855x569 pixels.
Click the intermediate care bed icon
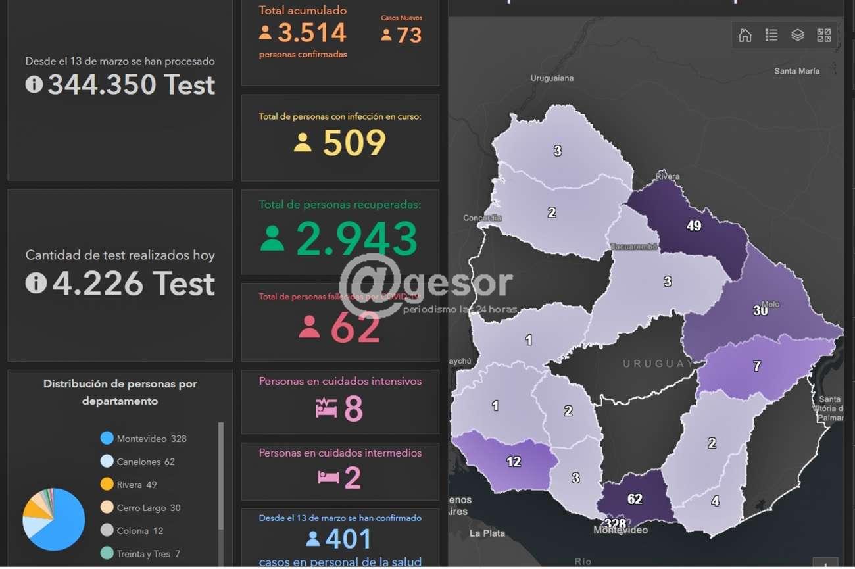[328, 477]
